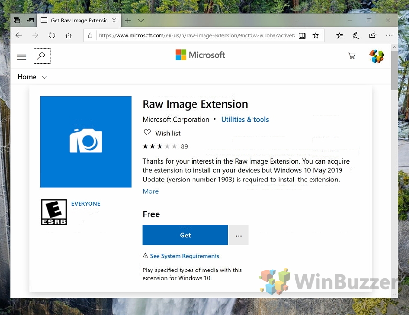Viewport: 409px width, 315px height.
Task: Click the Get button
Action: point(185,235)
